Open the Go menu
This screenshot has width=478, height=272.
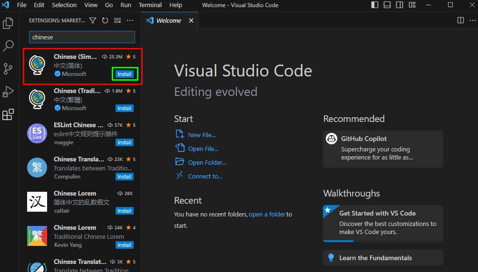[109, 5]
